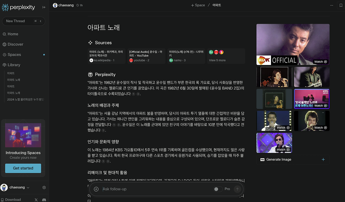
Task: Toggle the Pro search switch
Action: [218, 189]
